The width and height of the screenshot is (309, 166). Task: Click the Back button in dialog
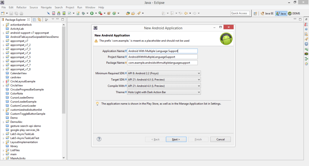pos(155,139)
